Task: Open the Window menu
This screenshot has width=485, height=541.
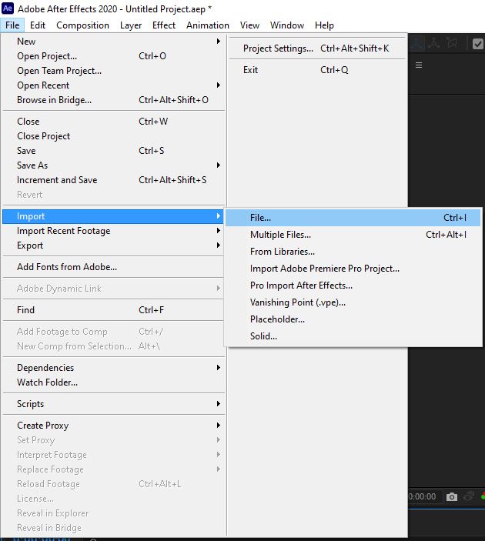Action: point(287,25)
